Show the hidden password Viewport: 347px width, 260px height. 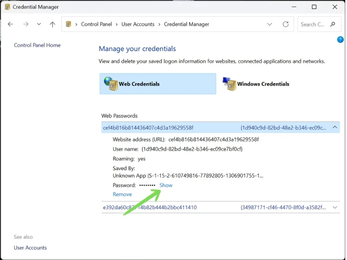[x=166, y=185]
